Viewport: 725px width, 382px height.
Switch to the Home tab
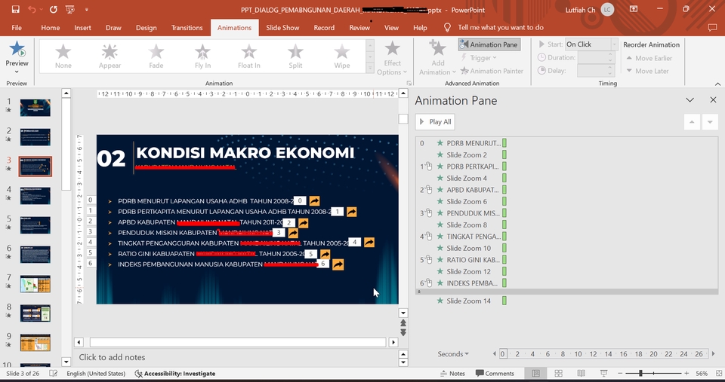(51, 28)
